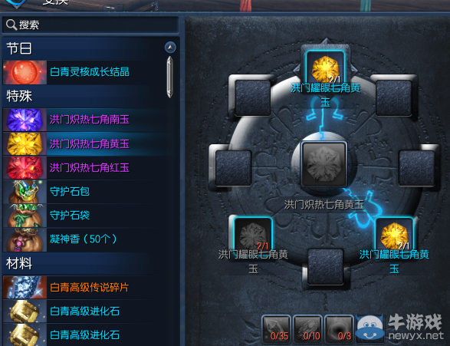Viewport: 450px width, 346px height.
Task: Click the 守护石袋 pouch icon
Action: click(x=25, y=216)
